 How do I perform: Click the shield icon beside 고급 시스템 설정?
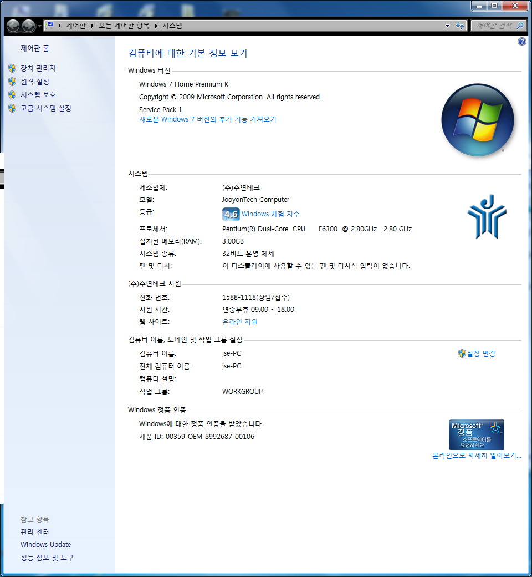[x=13, y=108]
